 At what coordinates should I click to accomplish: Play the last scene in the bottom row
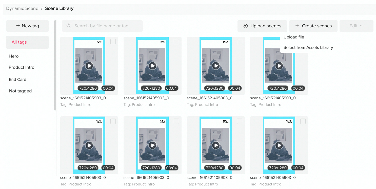pyautogui.click(x=279, y=145)
